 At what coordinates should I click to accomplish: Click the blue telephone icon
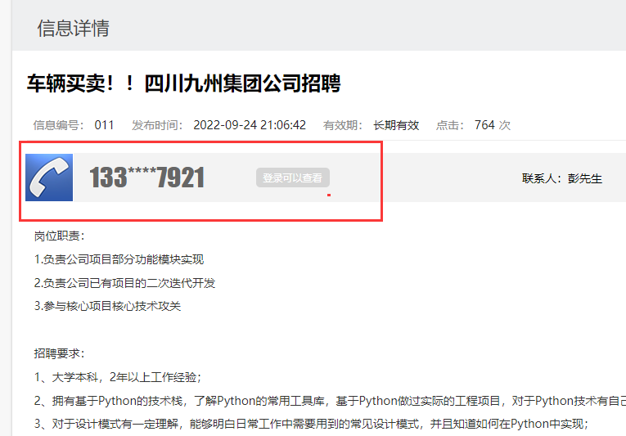coord(49,178)
